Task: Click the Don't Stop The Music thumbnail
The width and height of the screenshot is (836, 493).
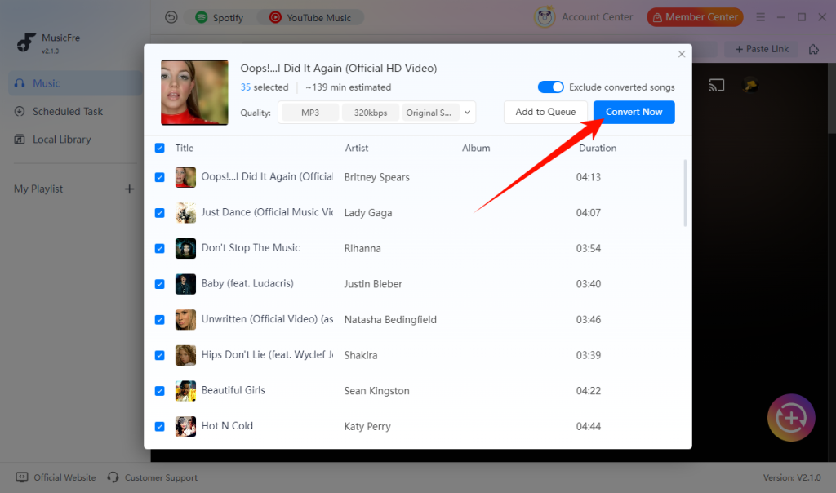Action: click(x=185, y=248)
